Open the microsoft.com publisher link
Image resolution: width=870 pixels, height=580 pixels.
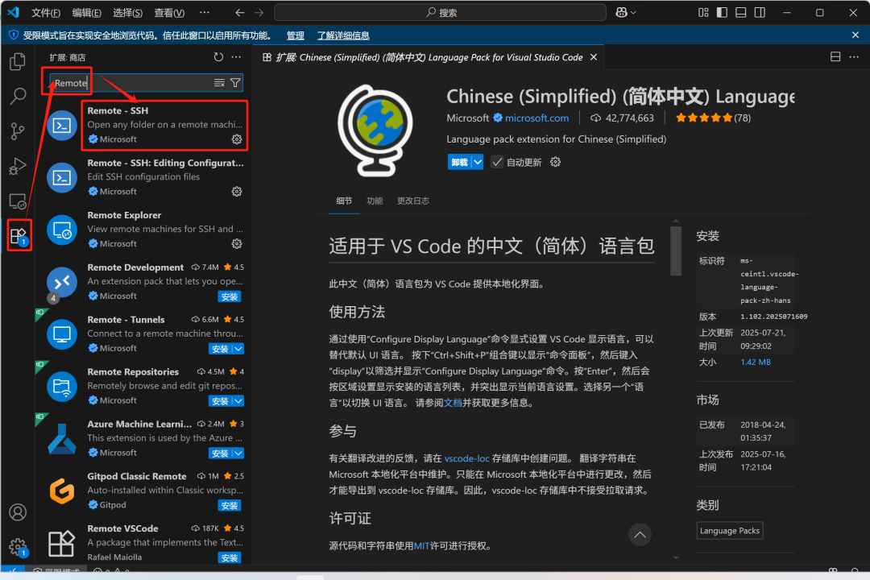[x=536, y=118]
